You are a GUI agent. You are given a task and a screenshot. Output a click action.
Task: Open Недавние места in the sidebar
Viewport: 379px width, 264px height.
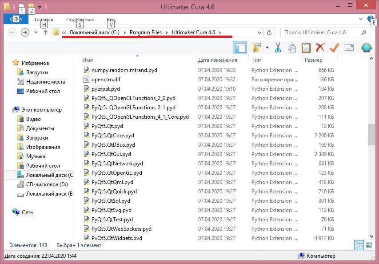pos(46,82)
